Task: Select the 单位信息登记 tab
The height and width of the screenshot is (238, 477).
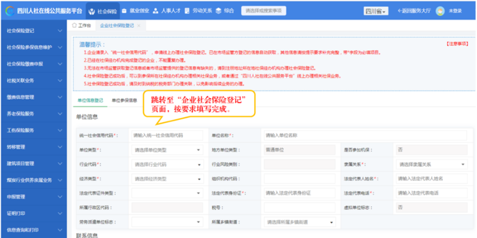Action: (x=91, y=100)
